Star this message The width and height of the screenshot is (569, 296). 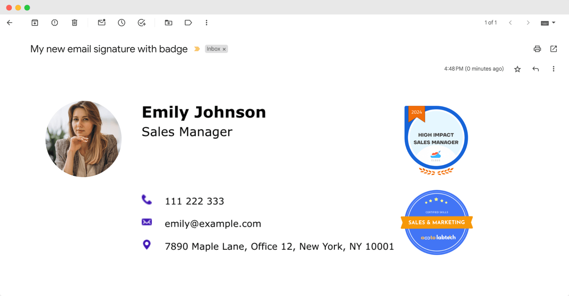[x=517, y=69]
